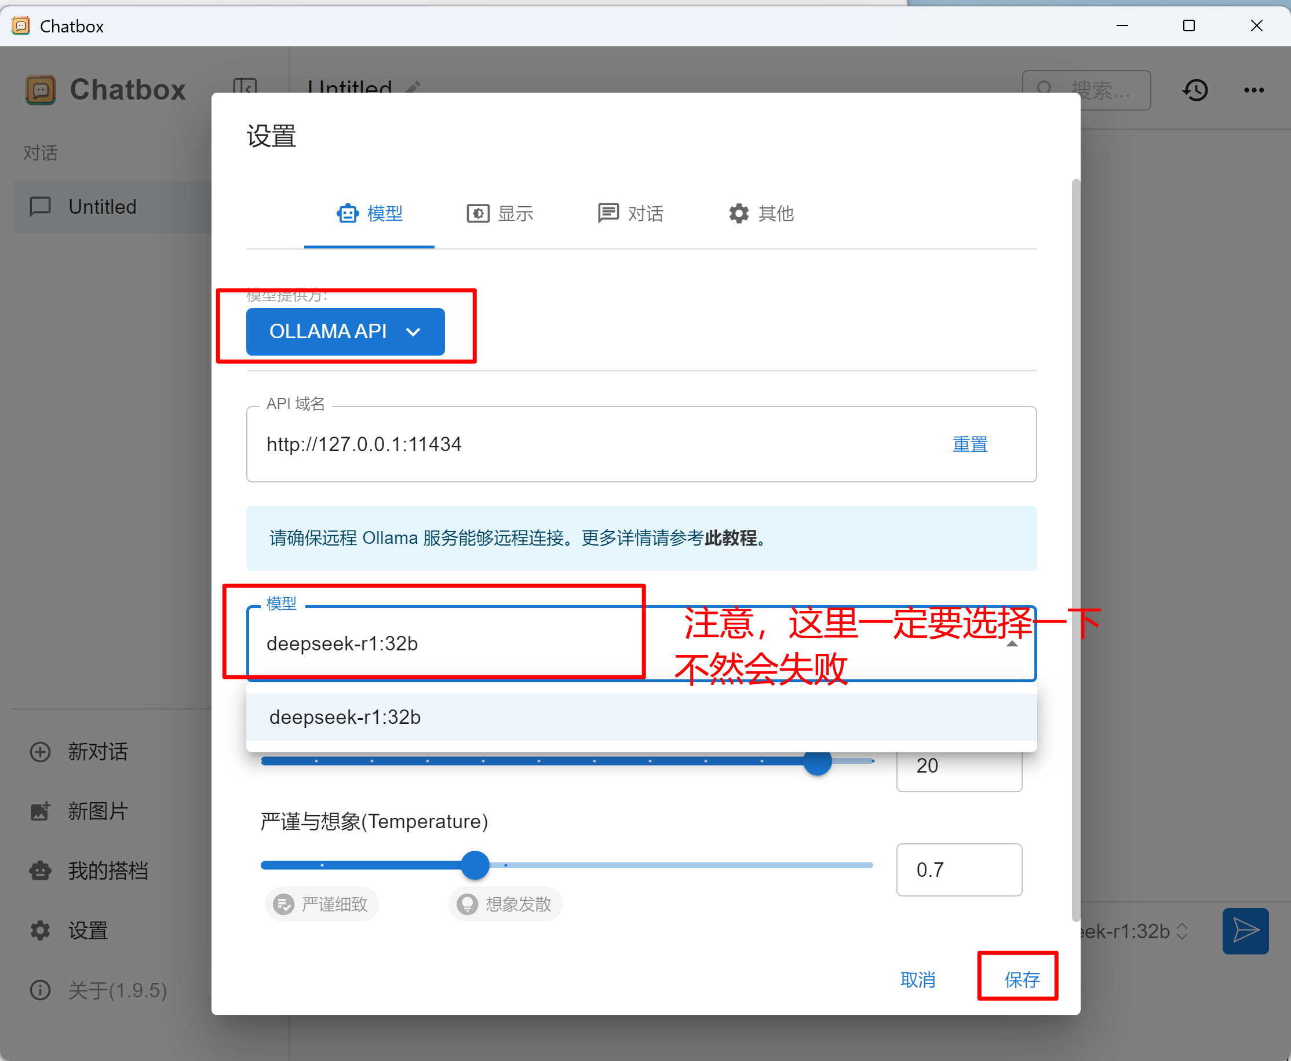Screen dimensions: 1291x1061
Task: Open 关于(1.9.5) info entry
Action: coord(99,990)
